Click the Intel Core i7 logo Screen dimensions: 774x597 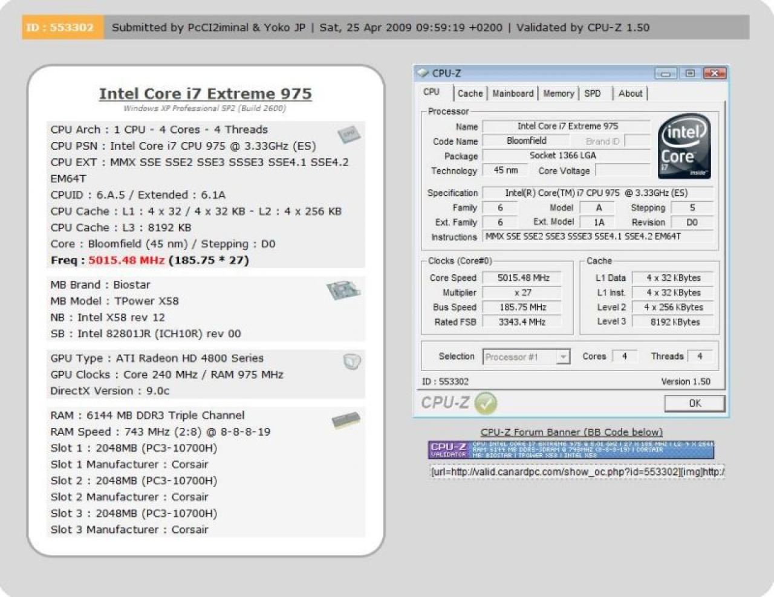[x=684, y=146]
